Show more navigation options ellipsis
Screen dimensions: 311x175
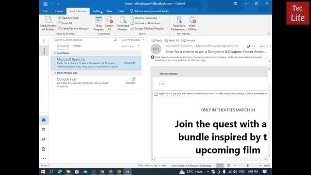point(44,158)
